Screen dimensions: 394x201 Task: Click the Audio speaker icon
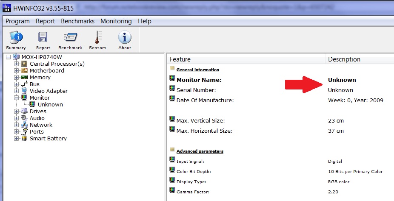(x=24, y=118)
